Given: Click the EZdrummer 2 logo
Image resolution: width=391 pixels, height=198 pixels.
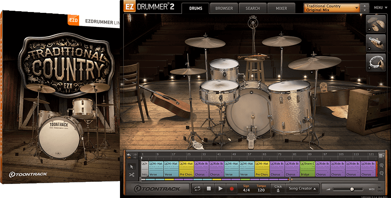Looking at the screenshot, I should [149, 7].
